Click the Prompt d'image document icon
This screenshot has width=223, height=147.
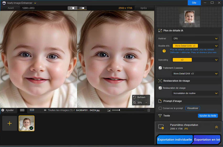[x=160, y=101]
